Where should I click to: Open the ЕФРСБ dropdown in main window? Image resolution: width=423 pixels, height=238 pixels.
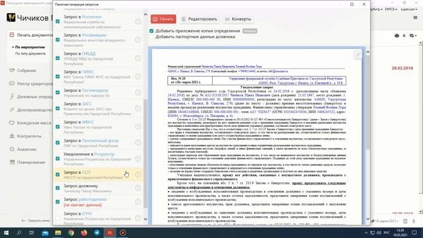[x=391, y=9]
